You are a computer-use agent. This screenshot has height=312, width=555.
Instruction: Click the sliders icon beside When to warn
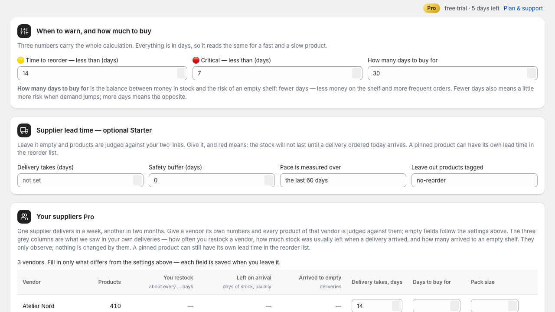[24, 31]
